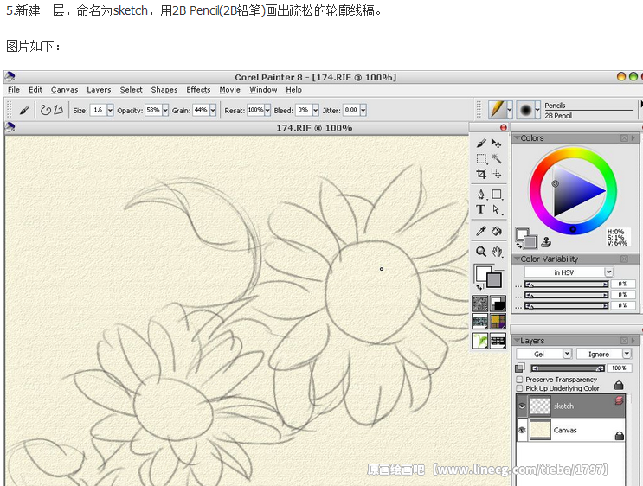Close the toolbox with red button

tap(504, 127)
